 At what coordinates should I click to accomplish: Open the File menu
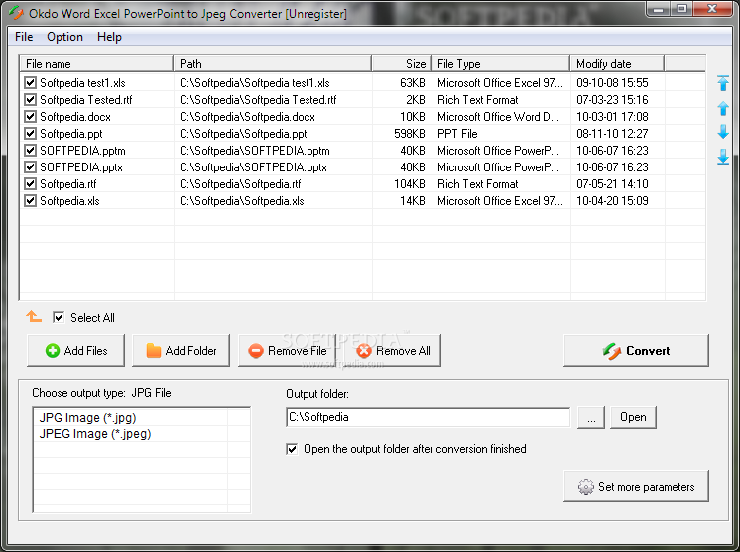tap(24, 37)
